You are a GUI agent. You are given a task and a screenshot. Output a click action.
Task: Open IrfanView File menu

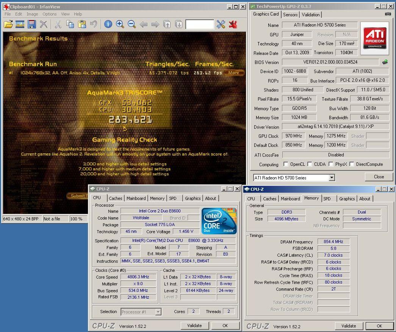click(8, 14)
